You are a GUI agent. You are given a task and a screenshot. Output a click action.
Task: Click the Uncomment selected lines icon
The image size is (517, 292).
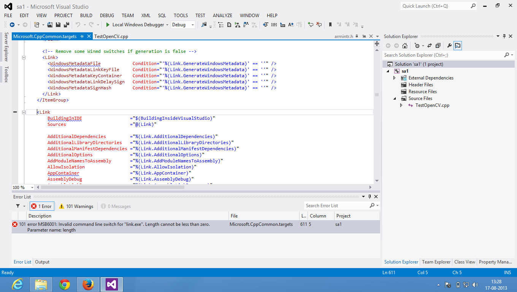tap(319, 25)
